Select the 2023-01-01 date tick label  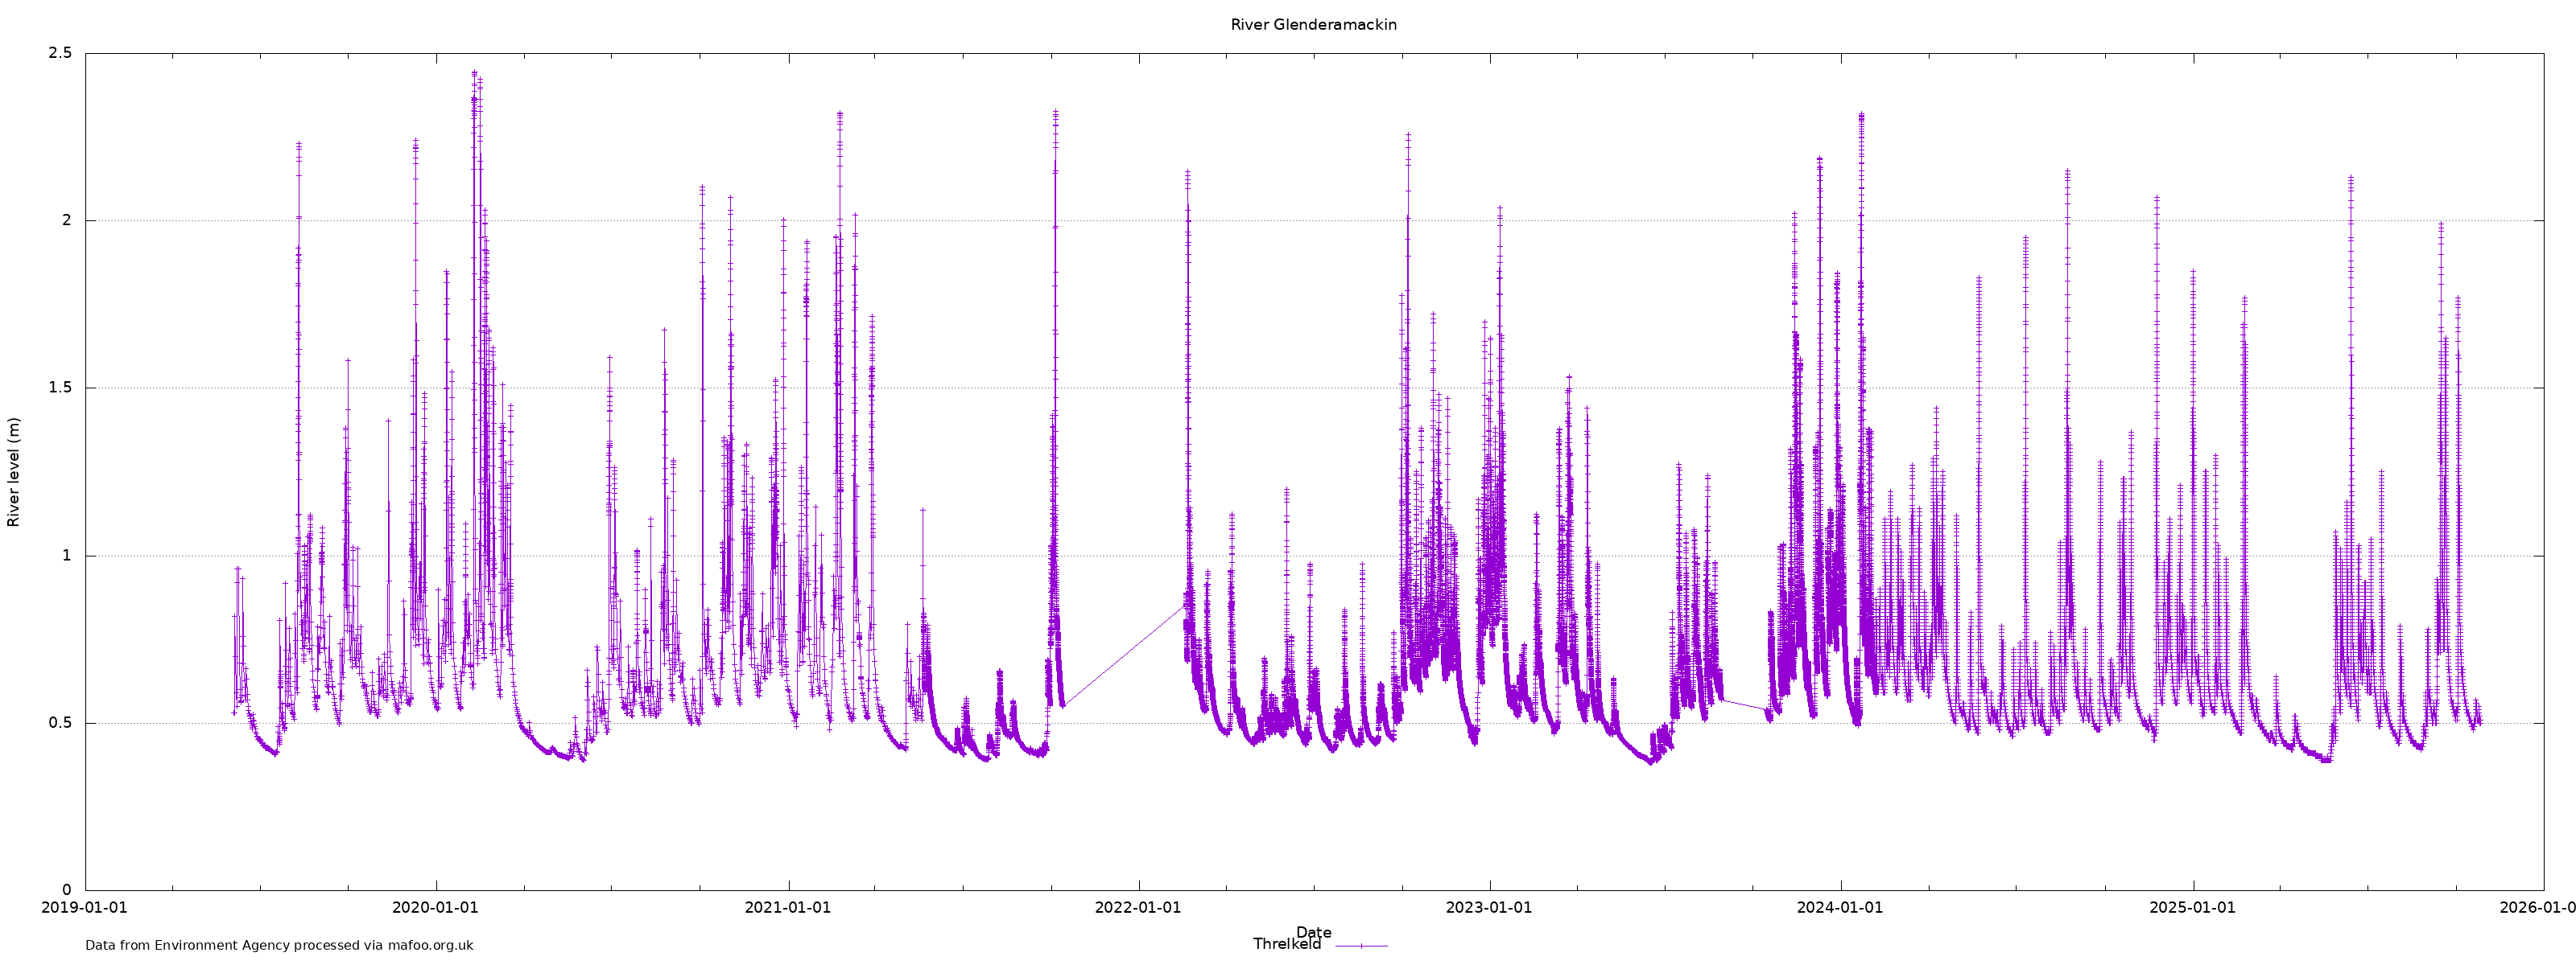[1489, 907]
